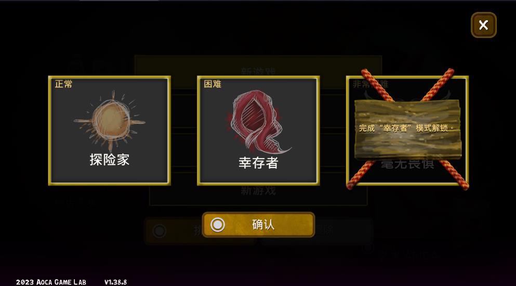Select the Survivor difficulty card frame
The height and width of the screenshot is (286, 516).
[x=258, y=131]
